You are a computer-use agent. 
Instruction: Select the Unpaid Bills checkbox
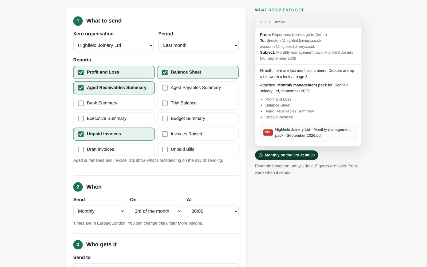(165, 150)
